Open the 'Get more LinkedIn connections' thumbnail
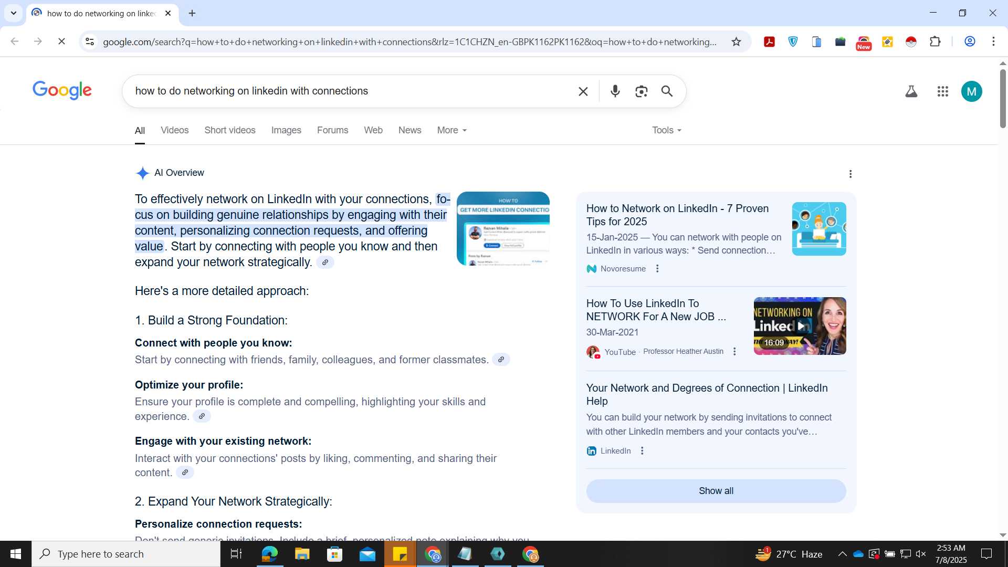1008x567 pixels. [x=503, y=228]
